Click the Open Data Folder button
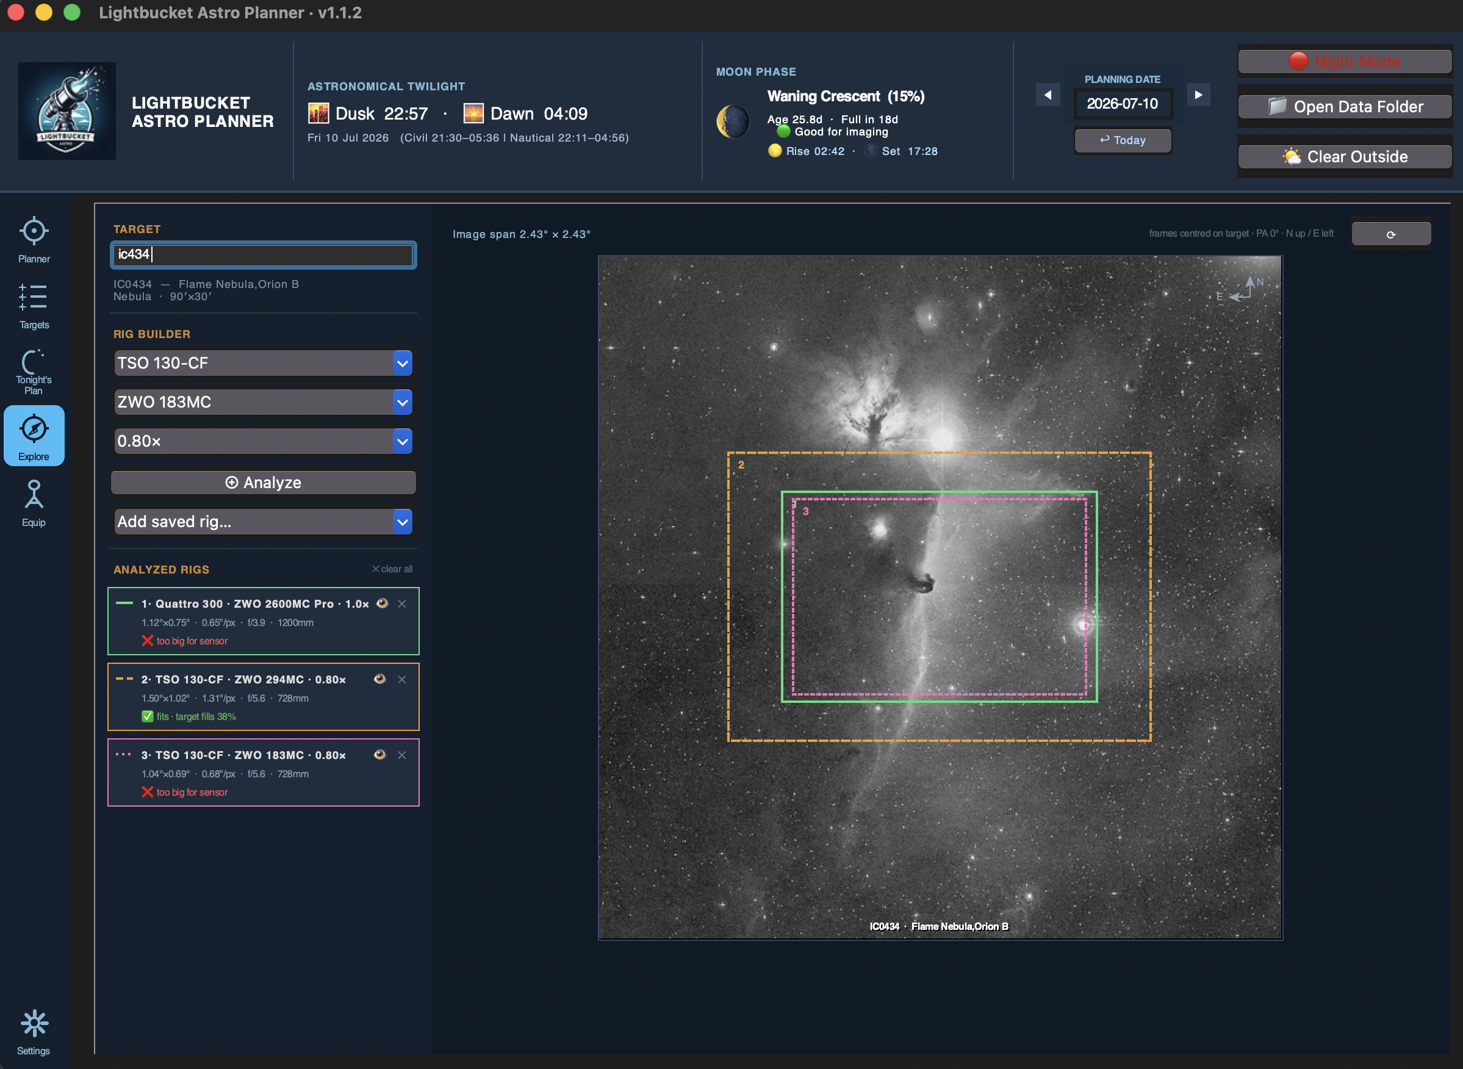The width and height of the screenshot is (1463, 1069). [1345, 107]
